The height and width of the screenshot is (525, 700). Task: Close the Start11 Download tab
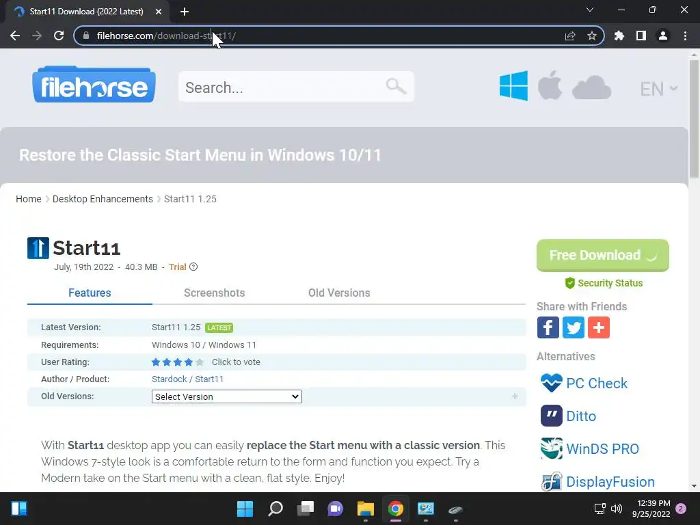[x=159, y=12]
